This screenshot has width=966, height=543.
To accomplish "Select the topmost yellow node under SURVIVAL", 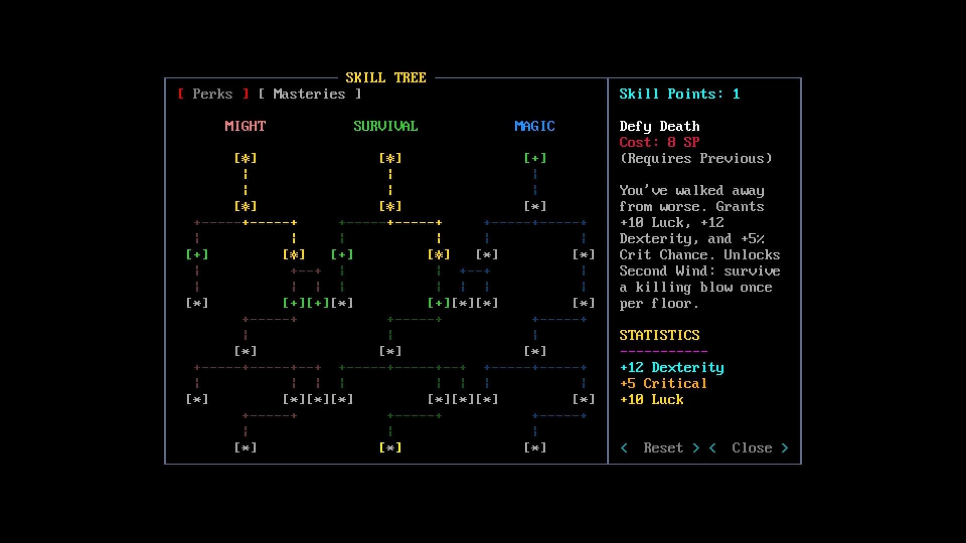I will coord(390,158).
